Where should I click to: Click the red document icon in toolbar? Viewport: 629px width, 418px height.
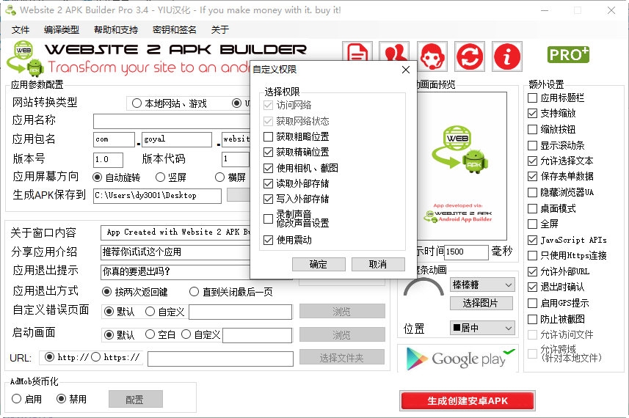(357, 52)
